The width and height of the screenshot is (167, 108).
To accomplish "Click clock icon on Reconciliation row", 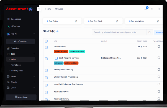I will tap(159, 47).
